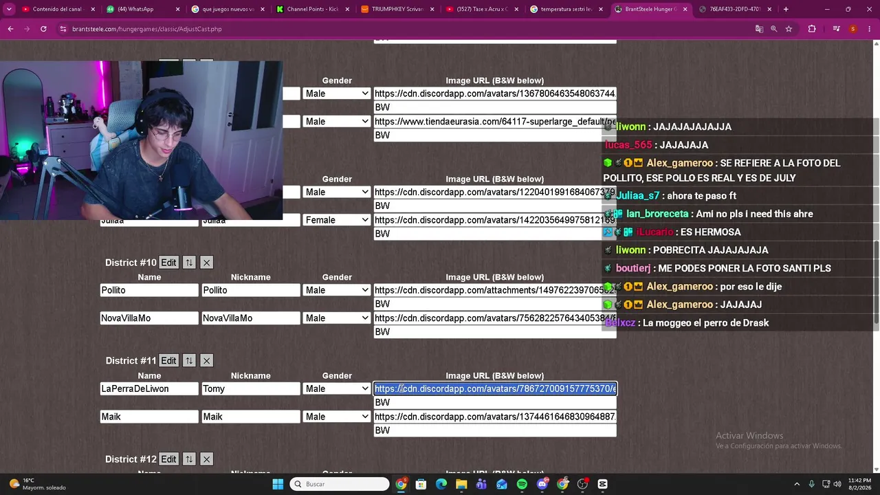Open Discord from the taskbar

coord(542,484)
